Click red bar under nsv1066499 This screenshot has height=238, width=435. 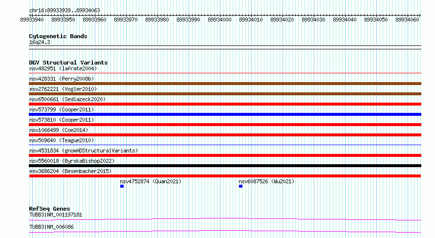225,135
